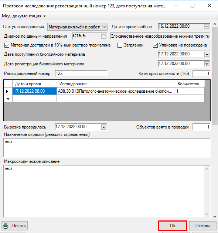This screenshot has height=233, width=218.
Task: Click new row asterisk marker in table
Action: (8, 99)
